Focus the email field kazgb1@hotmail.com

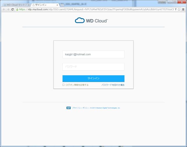(93, 55)
